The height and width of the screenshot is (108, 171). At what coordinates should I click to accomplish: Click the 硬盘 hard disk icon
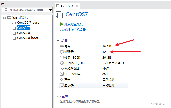[62, 57]
